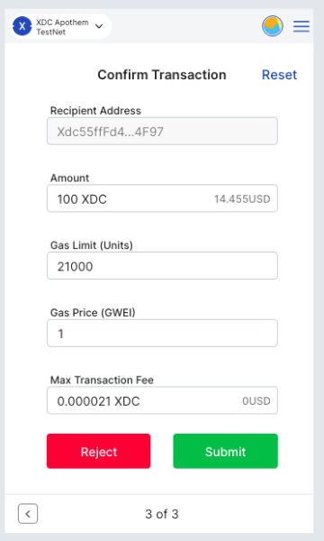Go back with the left arrow icon
The image size is (324, 541).
click(x=28, y=514)
